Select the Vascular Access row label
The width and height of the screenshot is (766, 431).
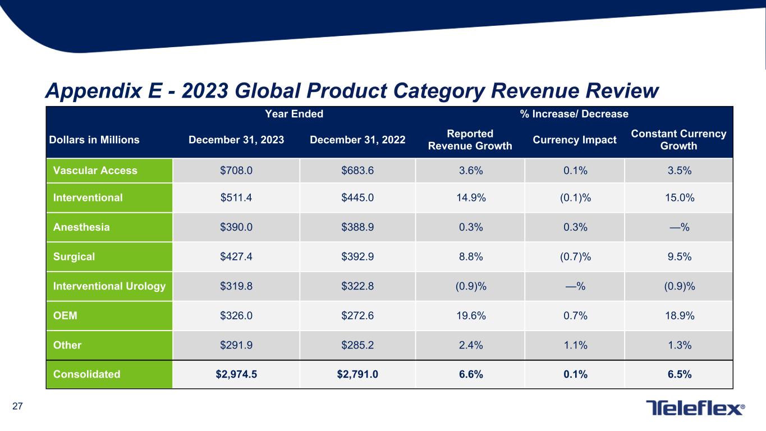pos(95,171)
